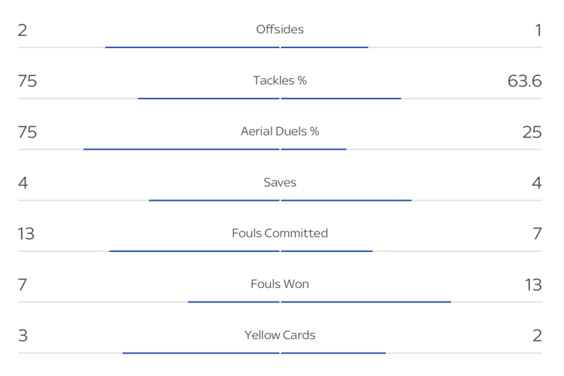Screen dimensions: 564x376
Task: Click the Tackles % stat label
Action: [280, 80]
